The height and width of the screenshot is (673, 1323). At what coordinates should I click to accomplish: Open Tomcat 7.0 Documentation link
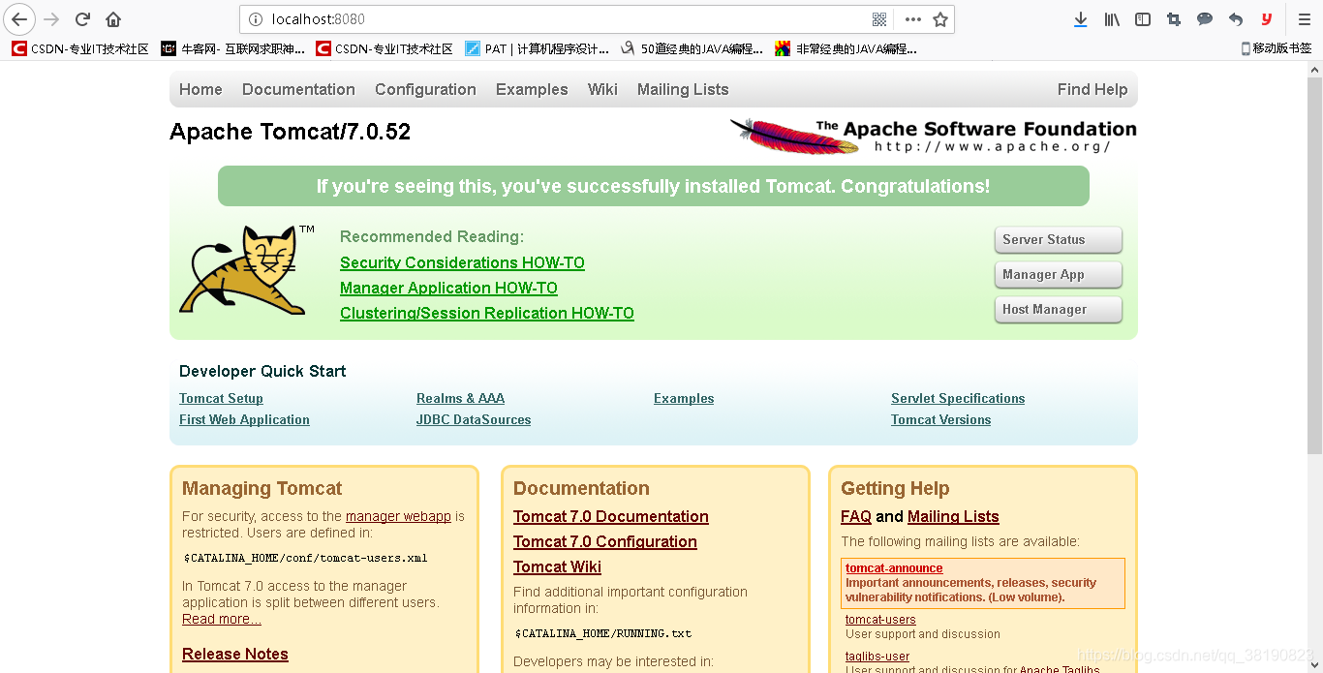[x=611, y=516]
